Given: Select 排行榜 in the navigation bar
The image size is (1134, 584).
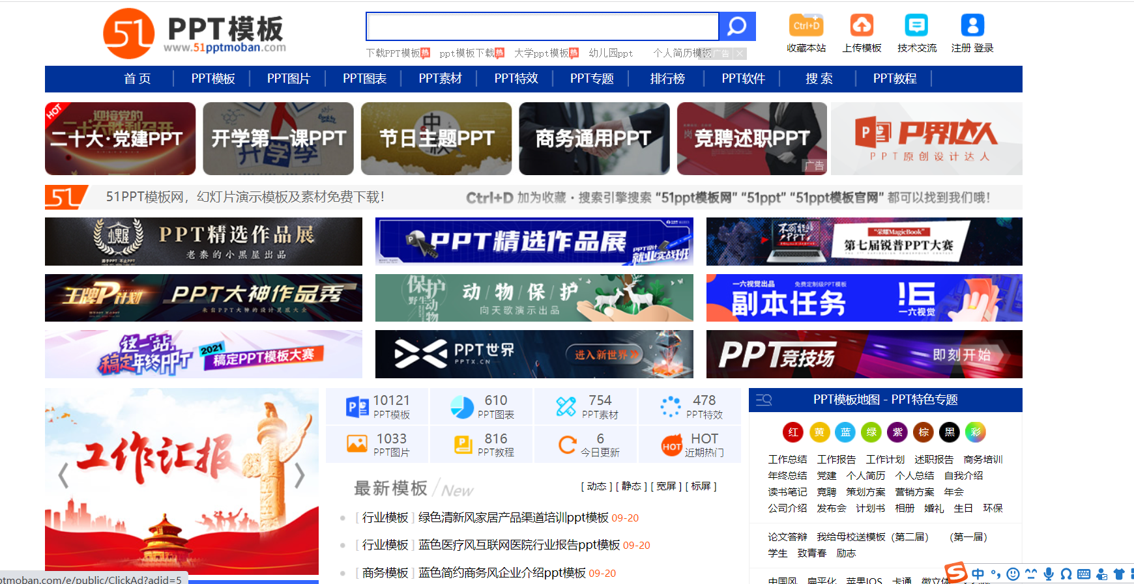Looking at the screenshot, I should (667, 79).
